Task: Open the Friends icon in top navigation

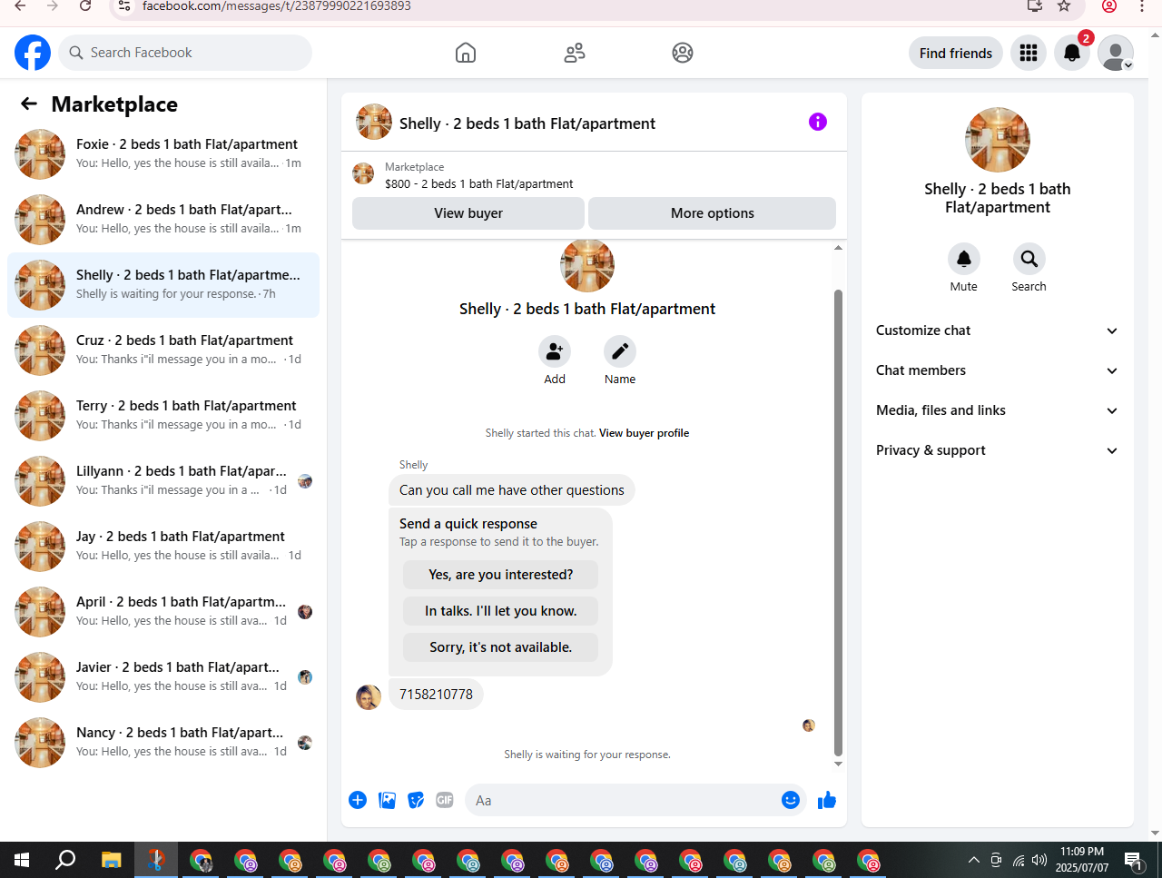Action: pos(575,53)
